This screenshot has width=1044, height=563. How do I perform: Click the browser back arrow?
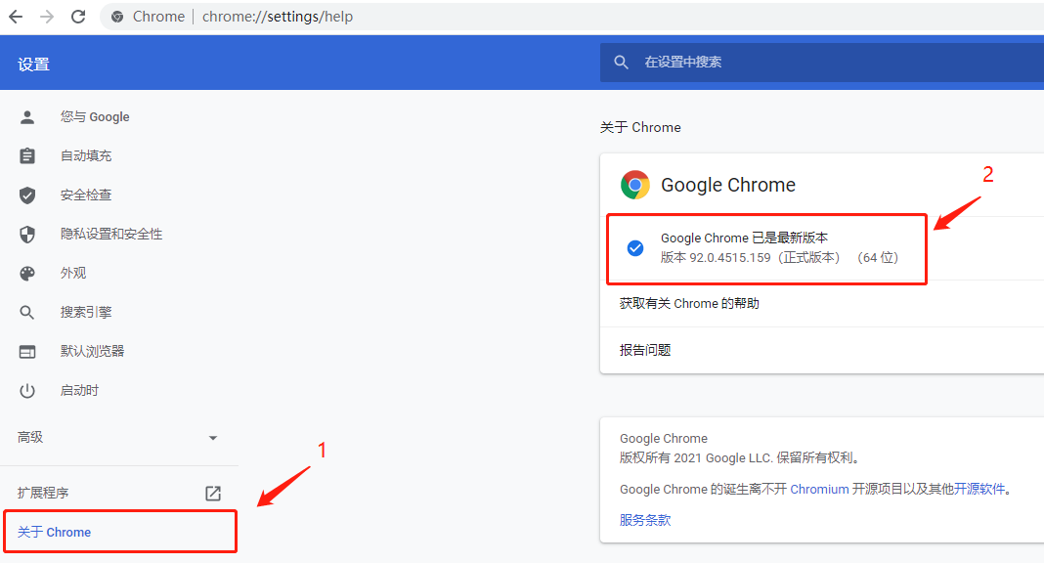point(16,17)
